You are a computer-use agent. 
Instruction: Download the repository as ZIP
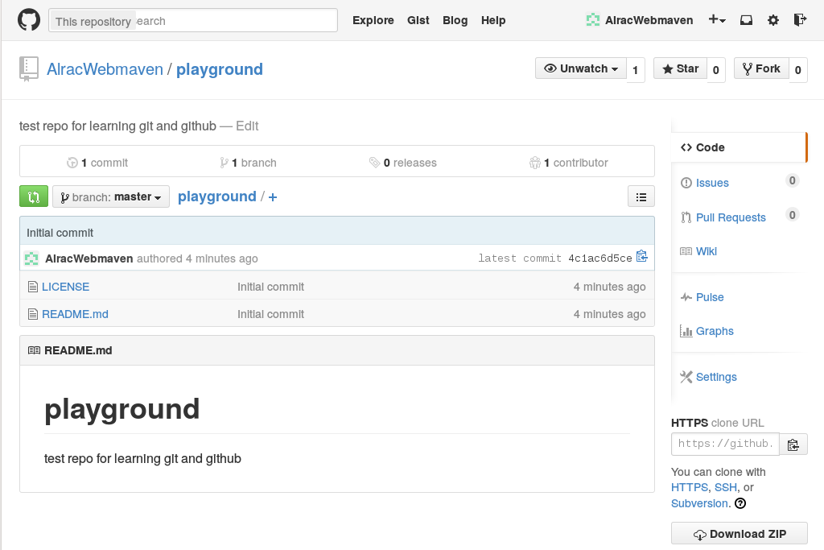point(739,534)
